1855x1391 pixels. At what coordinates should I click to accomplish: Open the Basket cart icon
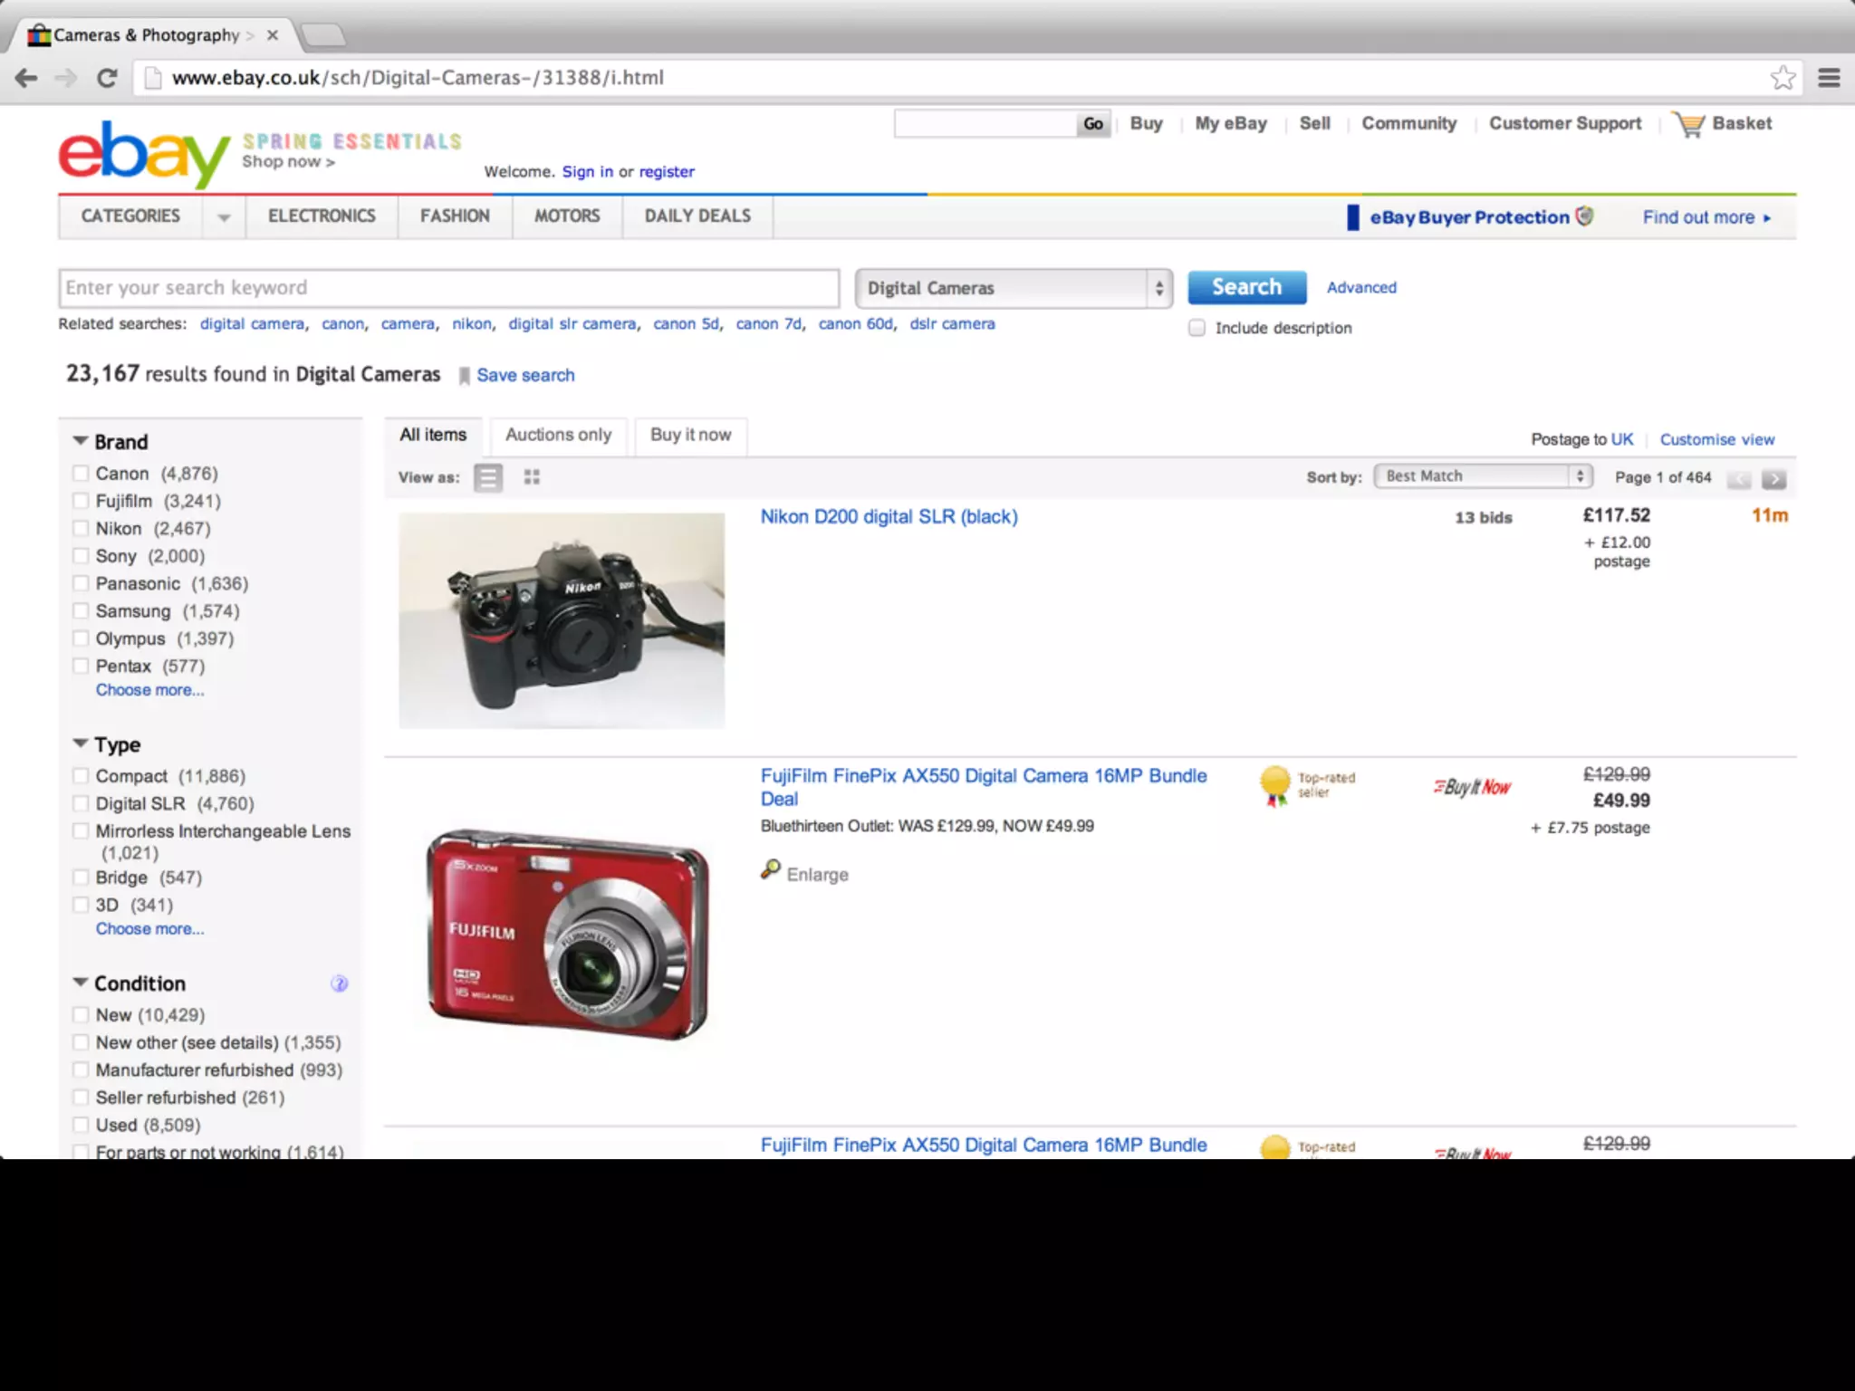coord(1690,124)
